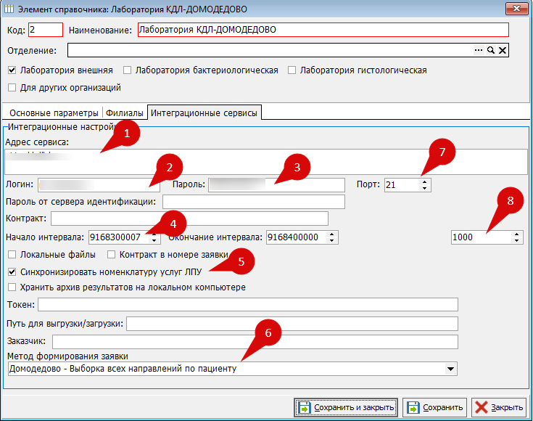Uncheck the Лаборатория внешняя checkbox
Screen dimensions: 533x421
click(x=12, y=70)
